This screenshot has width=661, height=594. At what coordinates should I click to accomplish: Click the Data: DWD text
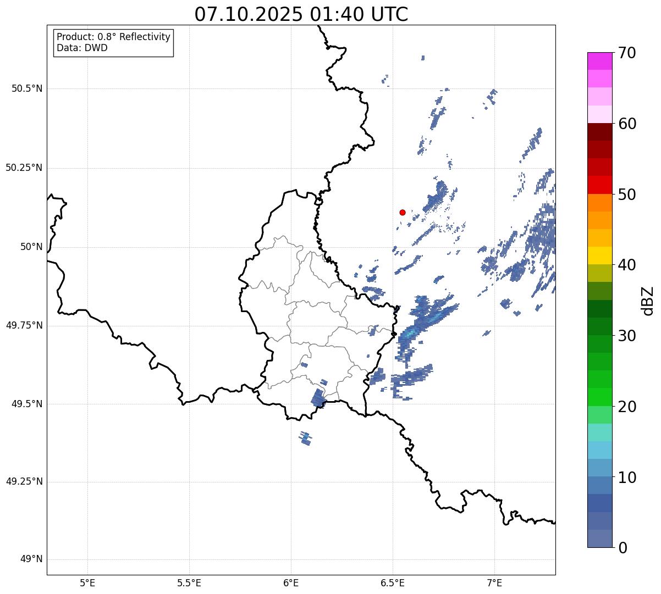[x=82, y=48]
